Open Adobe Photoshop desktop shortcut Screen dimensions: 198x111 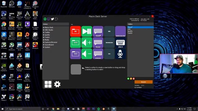pos(4,15)
